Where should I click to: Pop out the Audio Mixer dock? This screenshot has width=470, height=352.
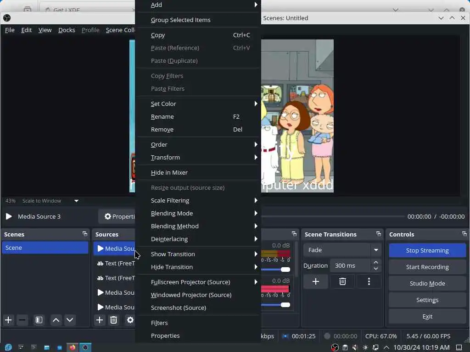pyautogui.click(x=294, y=234)
